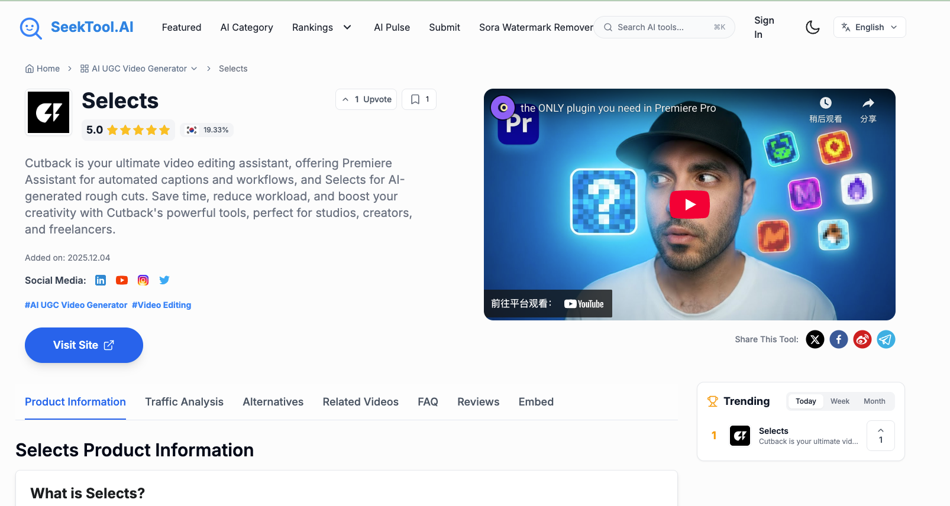This screenshot has width=950, height=506.
Task: Click the video channel avatar icon
Action: click(503, 108)
